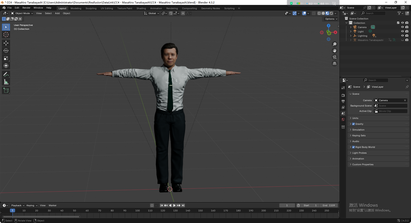Disable the Gravity checkbox
This screenshot has width=411, height=223.
(x=353, y=124)
